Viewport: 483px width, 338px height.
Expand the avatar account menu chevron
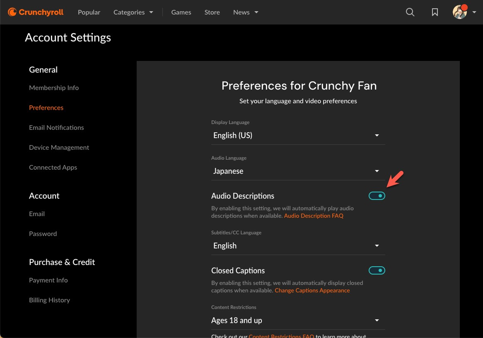[474, 12]
